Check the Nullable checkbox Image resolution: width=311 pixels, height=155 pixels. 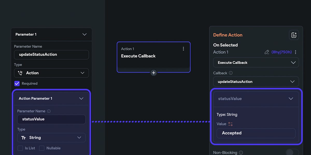pyautogui.click(x=42, y=148)
